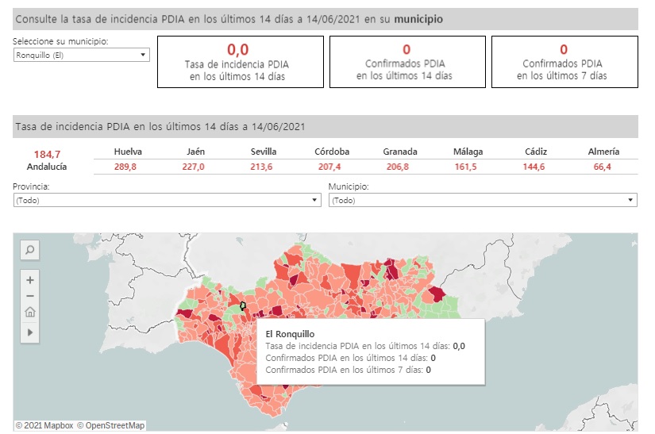Open the 'Seleccione su municipio' dropdown
The height and width of the screenshot is (434, 655).
81,55
